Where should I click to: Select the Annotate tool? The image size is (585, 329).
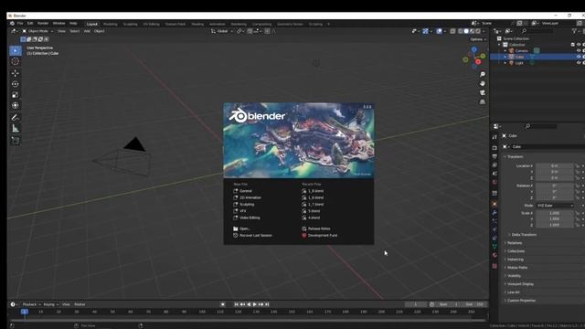pyautogui.click(x=16, y=118)
